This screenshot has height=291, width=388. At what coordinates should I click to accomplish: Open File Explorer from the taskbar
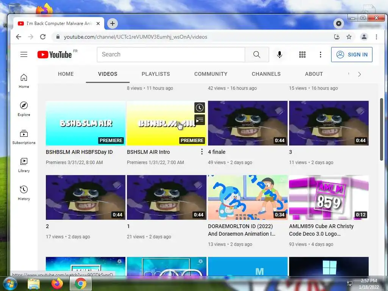(x=34, y=284)
